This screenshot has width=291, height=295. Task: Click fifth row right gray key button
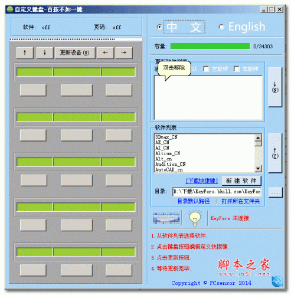[x=119, y=270]
